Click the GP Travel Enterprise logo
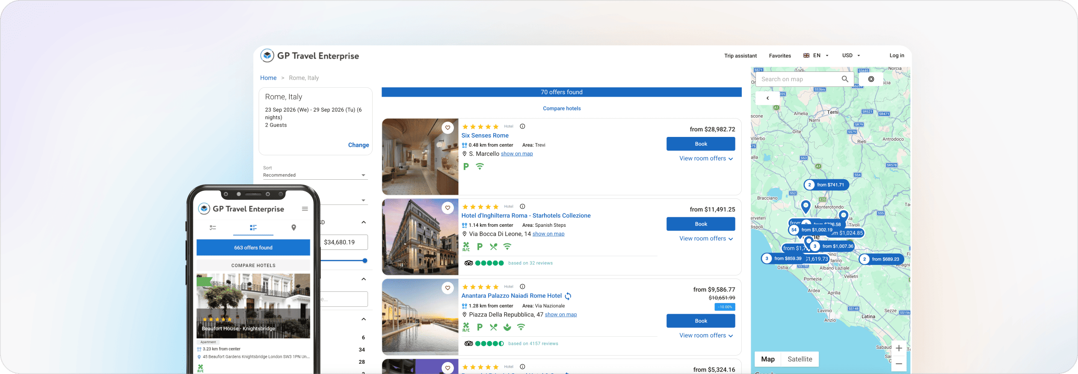 click(310, 56)
